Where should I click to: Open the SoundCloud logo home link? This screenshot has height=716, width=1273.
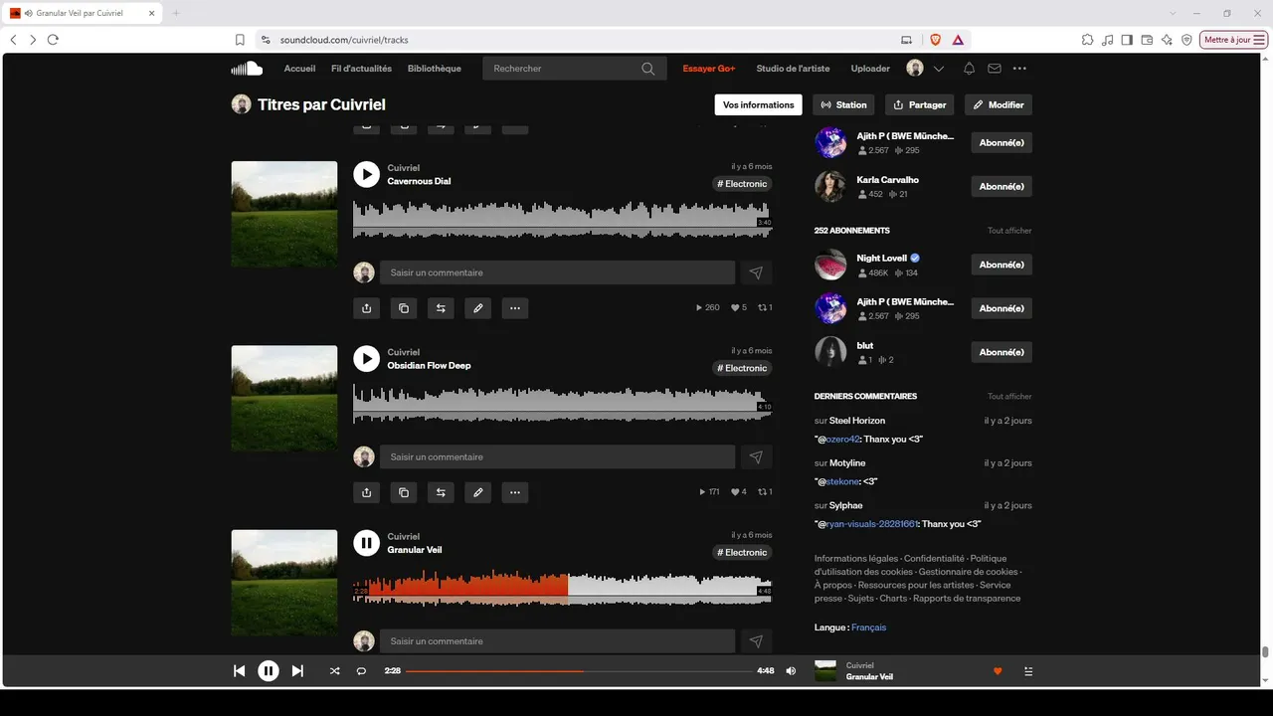(247, 69)
